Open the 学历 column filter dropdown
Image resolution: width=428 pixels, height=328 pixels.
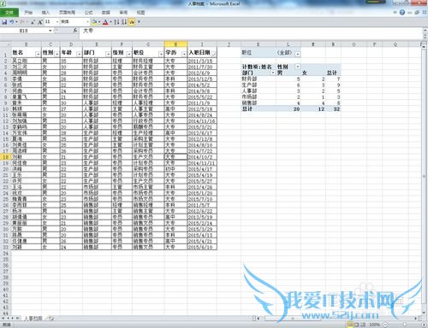click(x=184, y=54)
